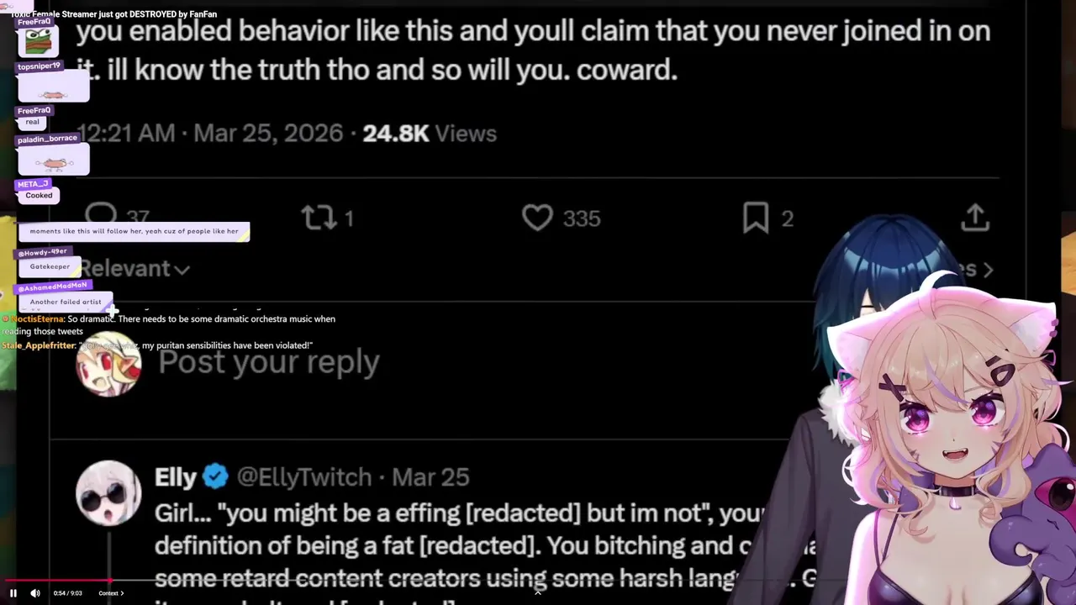Click the share upload icon

[975, 216]
